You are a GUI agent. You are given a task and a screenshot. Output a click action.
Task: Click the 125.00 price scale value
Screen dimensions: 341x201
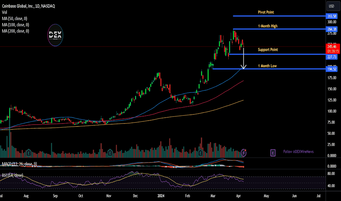click(x=332, y=100)
